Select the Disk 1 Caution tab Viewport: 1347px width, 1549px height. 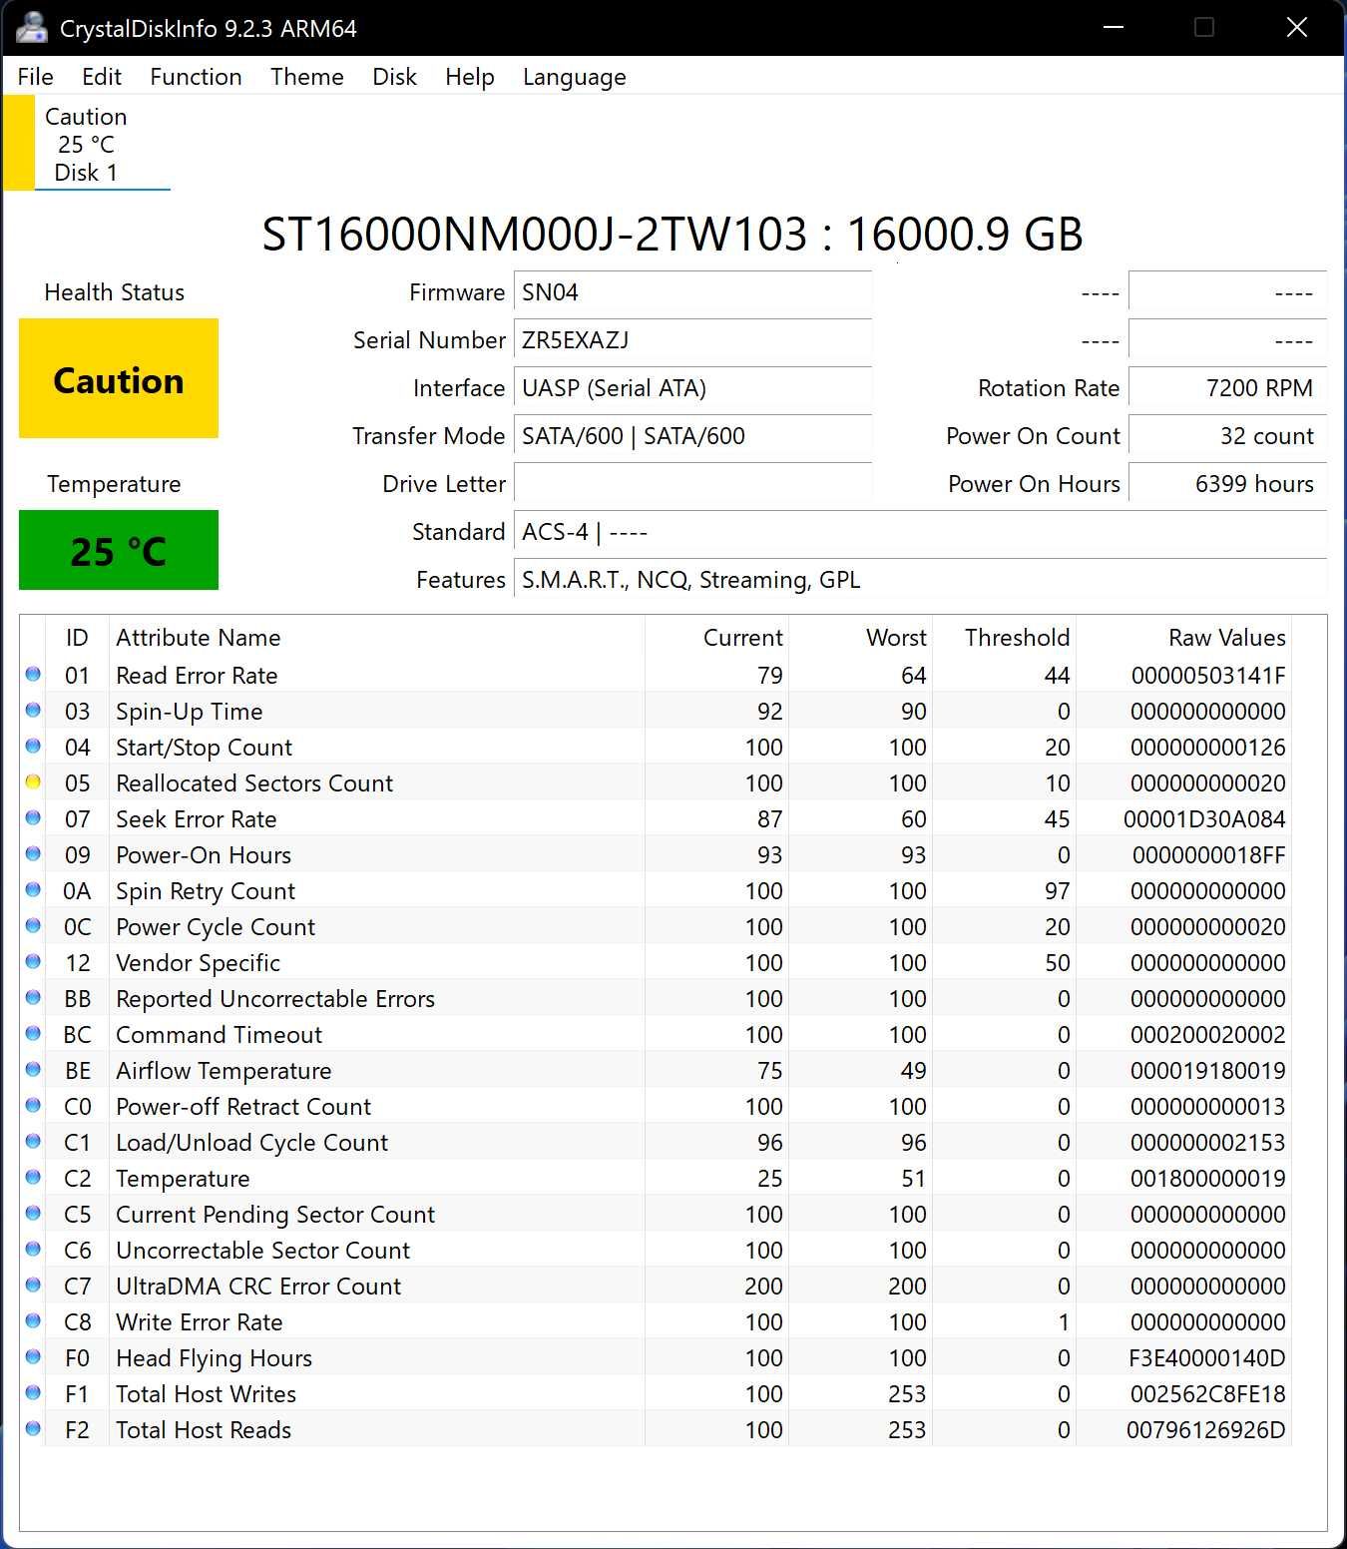coord(87,144)
